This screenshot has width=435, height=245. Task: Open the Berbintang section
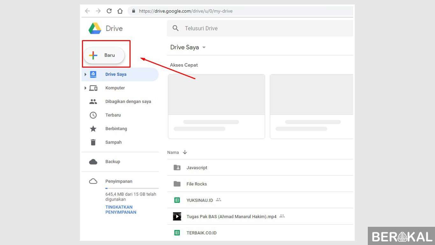[x=120, y=129]
